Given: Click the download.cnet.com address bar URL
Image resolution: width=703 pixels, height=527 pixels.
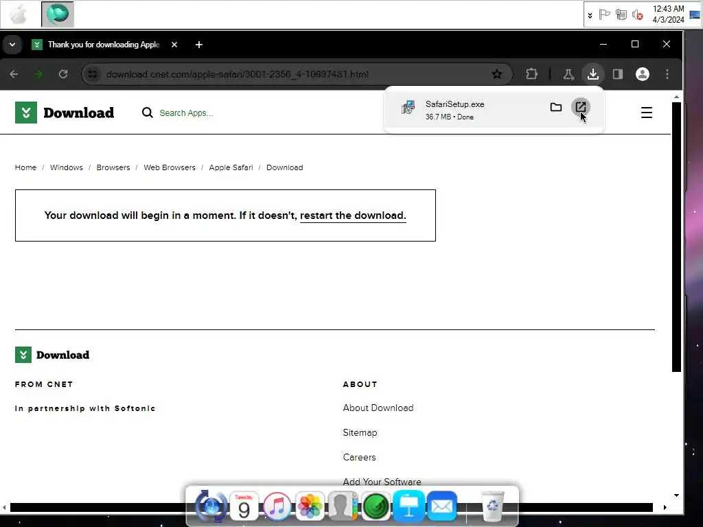Looking at the screenshot, I should coord(237,74).
